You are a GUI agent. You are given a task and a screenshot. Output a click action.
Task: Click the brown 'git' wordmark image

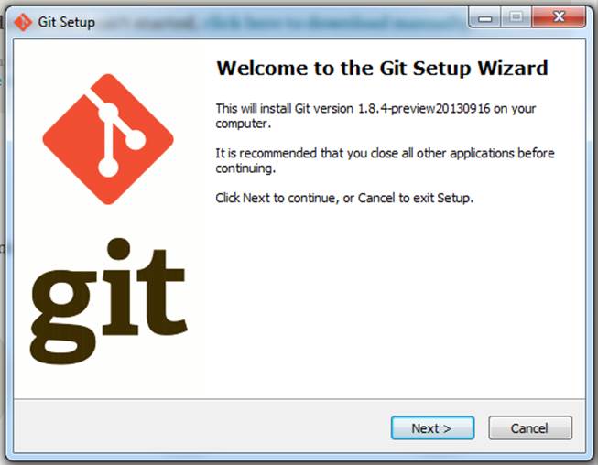[109, 301]
